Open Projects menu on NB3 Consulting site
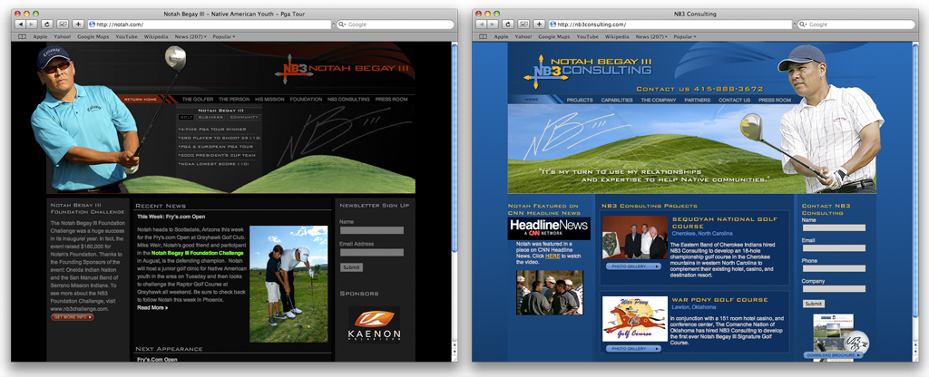 (x=580, y=100)
